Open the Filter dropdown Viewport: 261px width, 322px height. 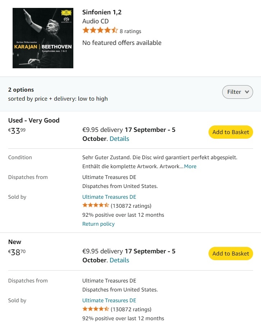(237, 92)
